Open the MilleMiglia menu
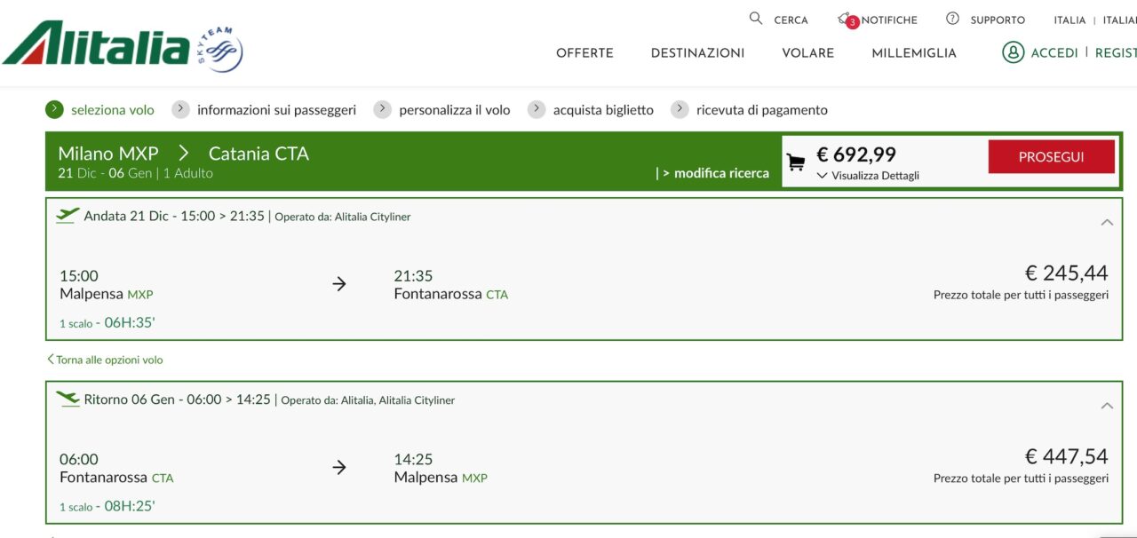Image resolution: width=1137 pixels, height=538 pixels. [x=914, y=53]
